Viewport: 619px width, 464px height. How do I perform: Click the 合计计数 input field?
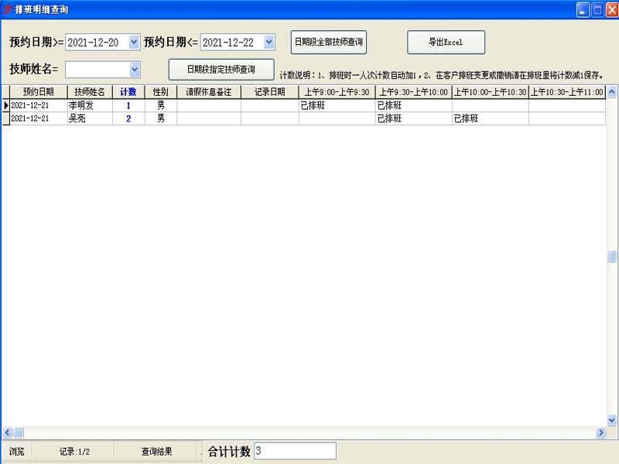pyautogui.click(x=295, y=451)
